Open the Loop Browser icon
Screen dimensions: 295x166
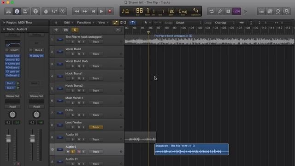[278, 12]
